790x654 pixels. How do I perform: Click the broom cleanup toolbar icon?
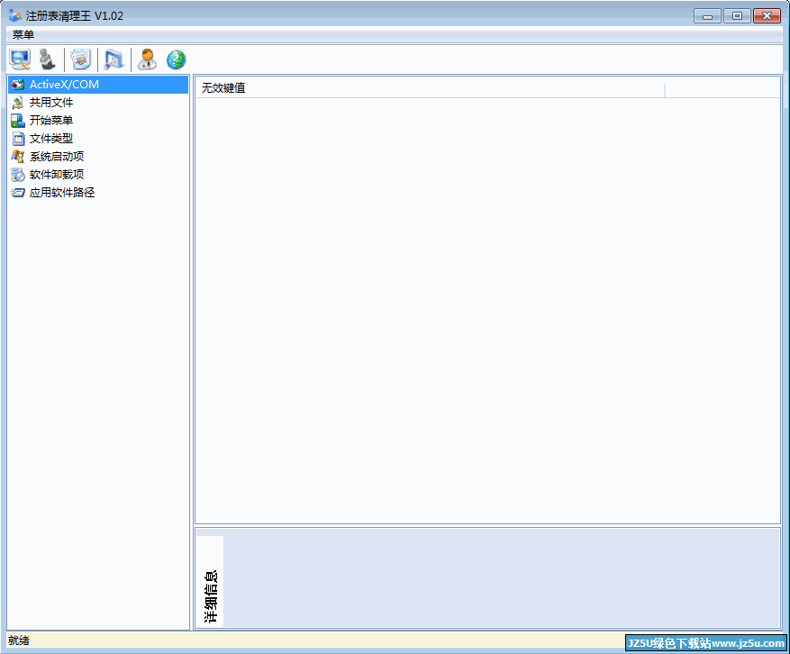click(48, 59)
